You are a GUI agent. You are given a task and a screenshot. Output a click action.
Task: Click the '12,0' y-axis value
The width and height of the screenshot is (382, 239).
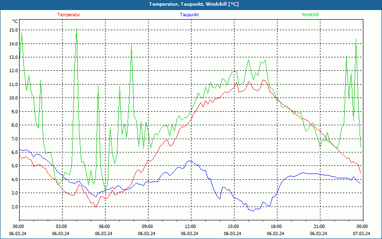click(x=13, y=71)
